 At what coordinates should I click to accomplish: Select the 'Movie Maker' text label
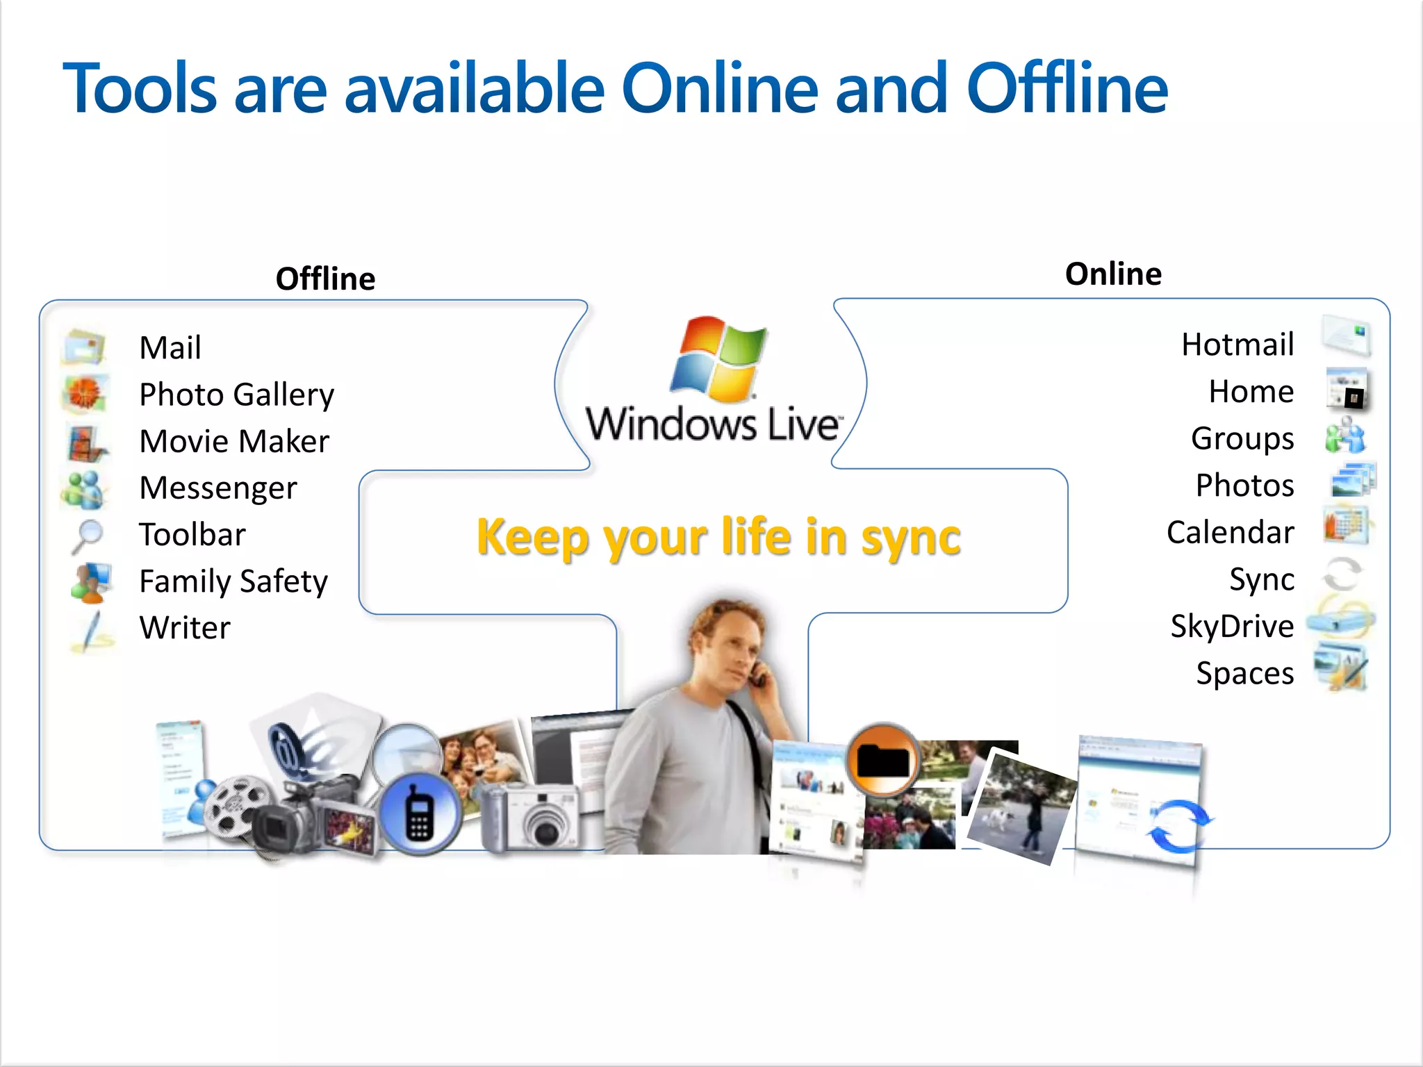[234, 441]
